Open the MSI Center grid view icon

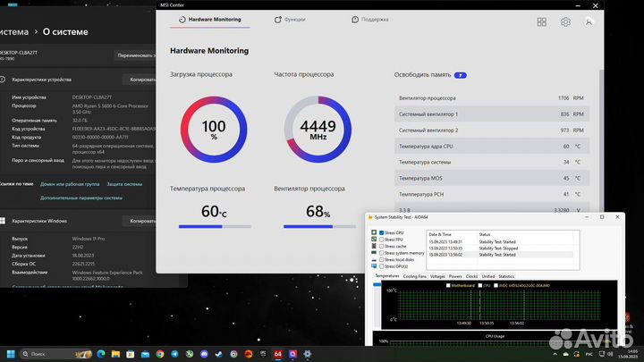tap(542, 21)
